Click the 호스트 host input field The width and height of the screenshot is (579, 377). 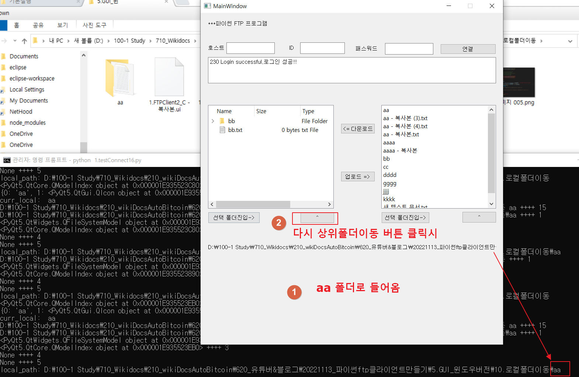coord(250,48)
